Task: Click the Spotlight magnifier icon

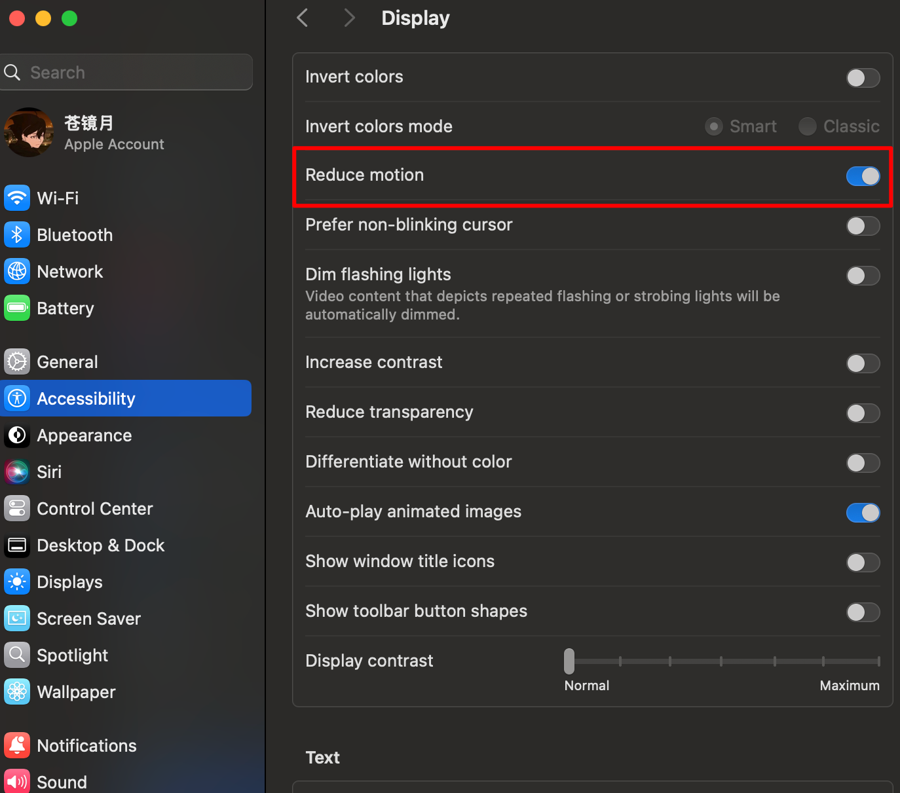Action: (17, 655)
